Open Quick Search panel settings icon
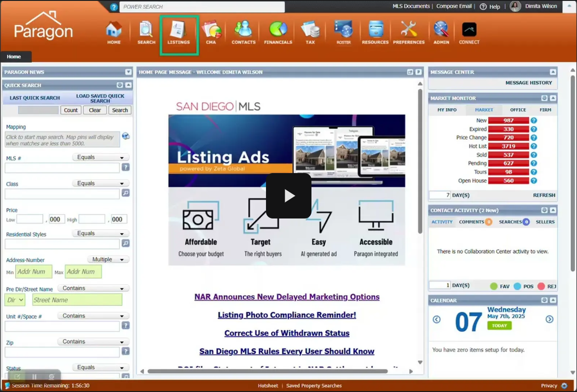 click(x=120, y=85)
